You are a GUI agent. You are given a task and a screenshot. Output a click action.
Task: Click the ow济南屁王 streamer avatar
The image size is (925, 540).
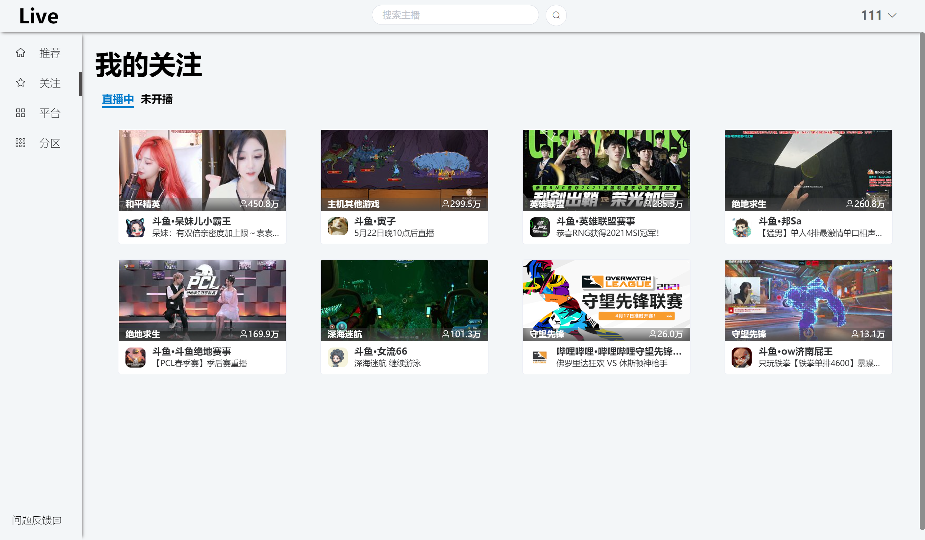[741, 357]
